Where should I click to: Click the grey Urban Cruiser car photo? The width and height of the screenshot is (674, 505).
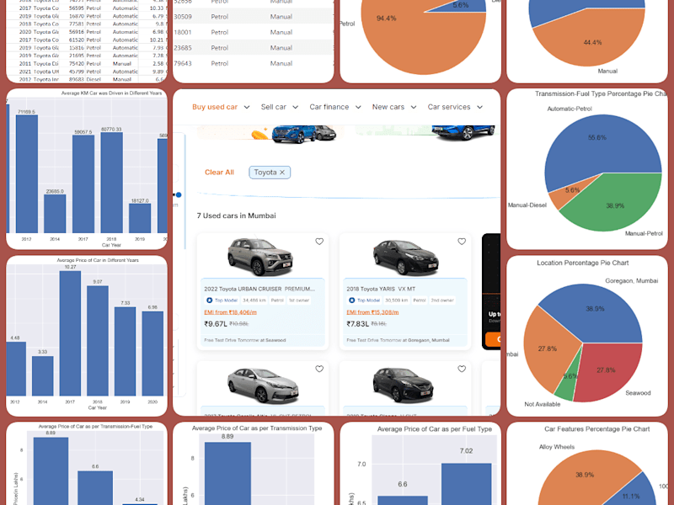260,257
